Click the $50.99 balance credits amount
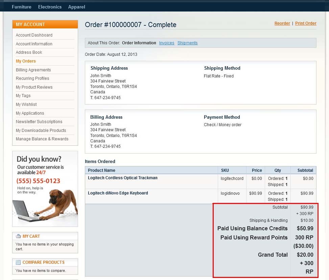Image resolution: width=329 pixels, height=280 pixels. click(x=305, y=228)
